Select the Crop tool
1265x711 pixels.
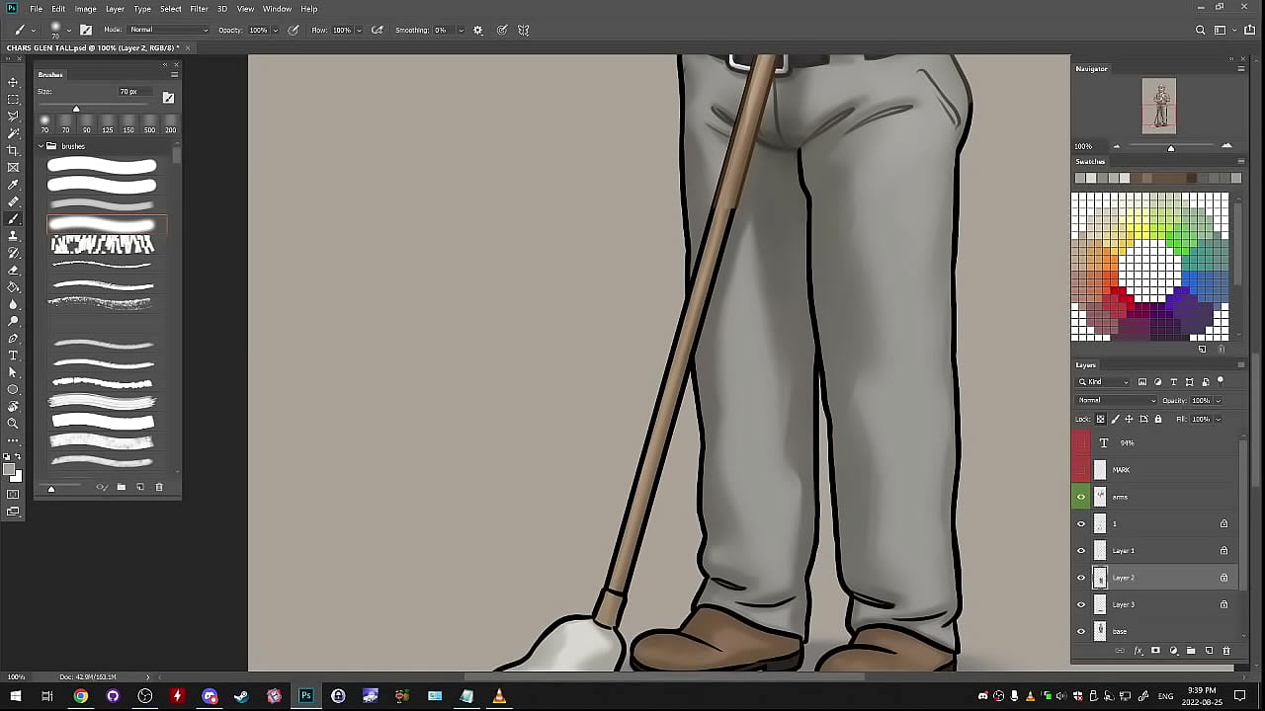(13, 150)
